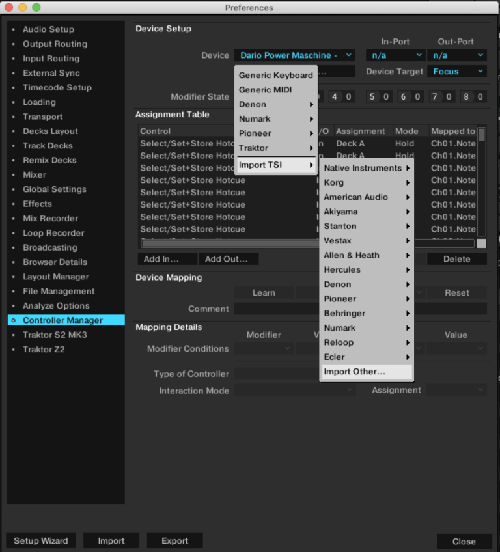Go to Analyze Options preferences
Viewport: 500px width, 552px height.
click(x=56, y=306)
